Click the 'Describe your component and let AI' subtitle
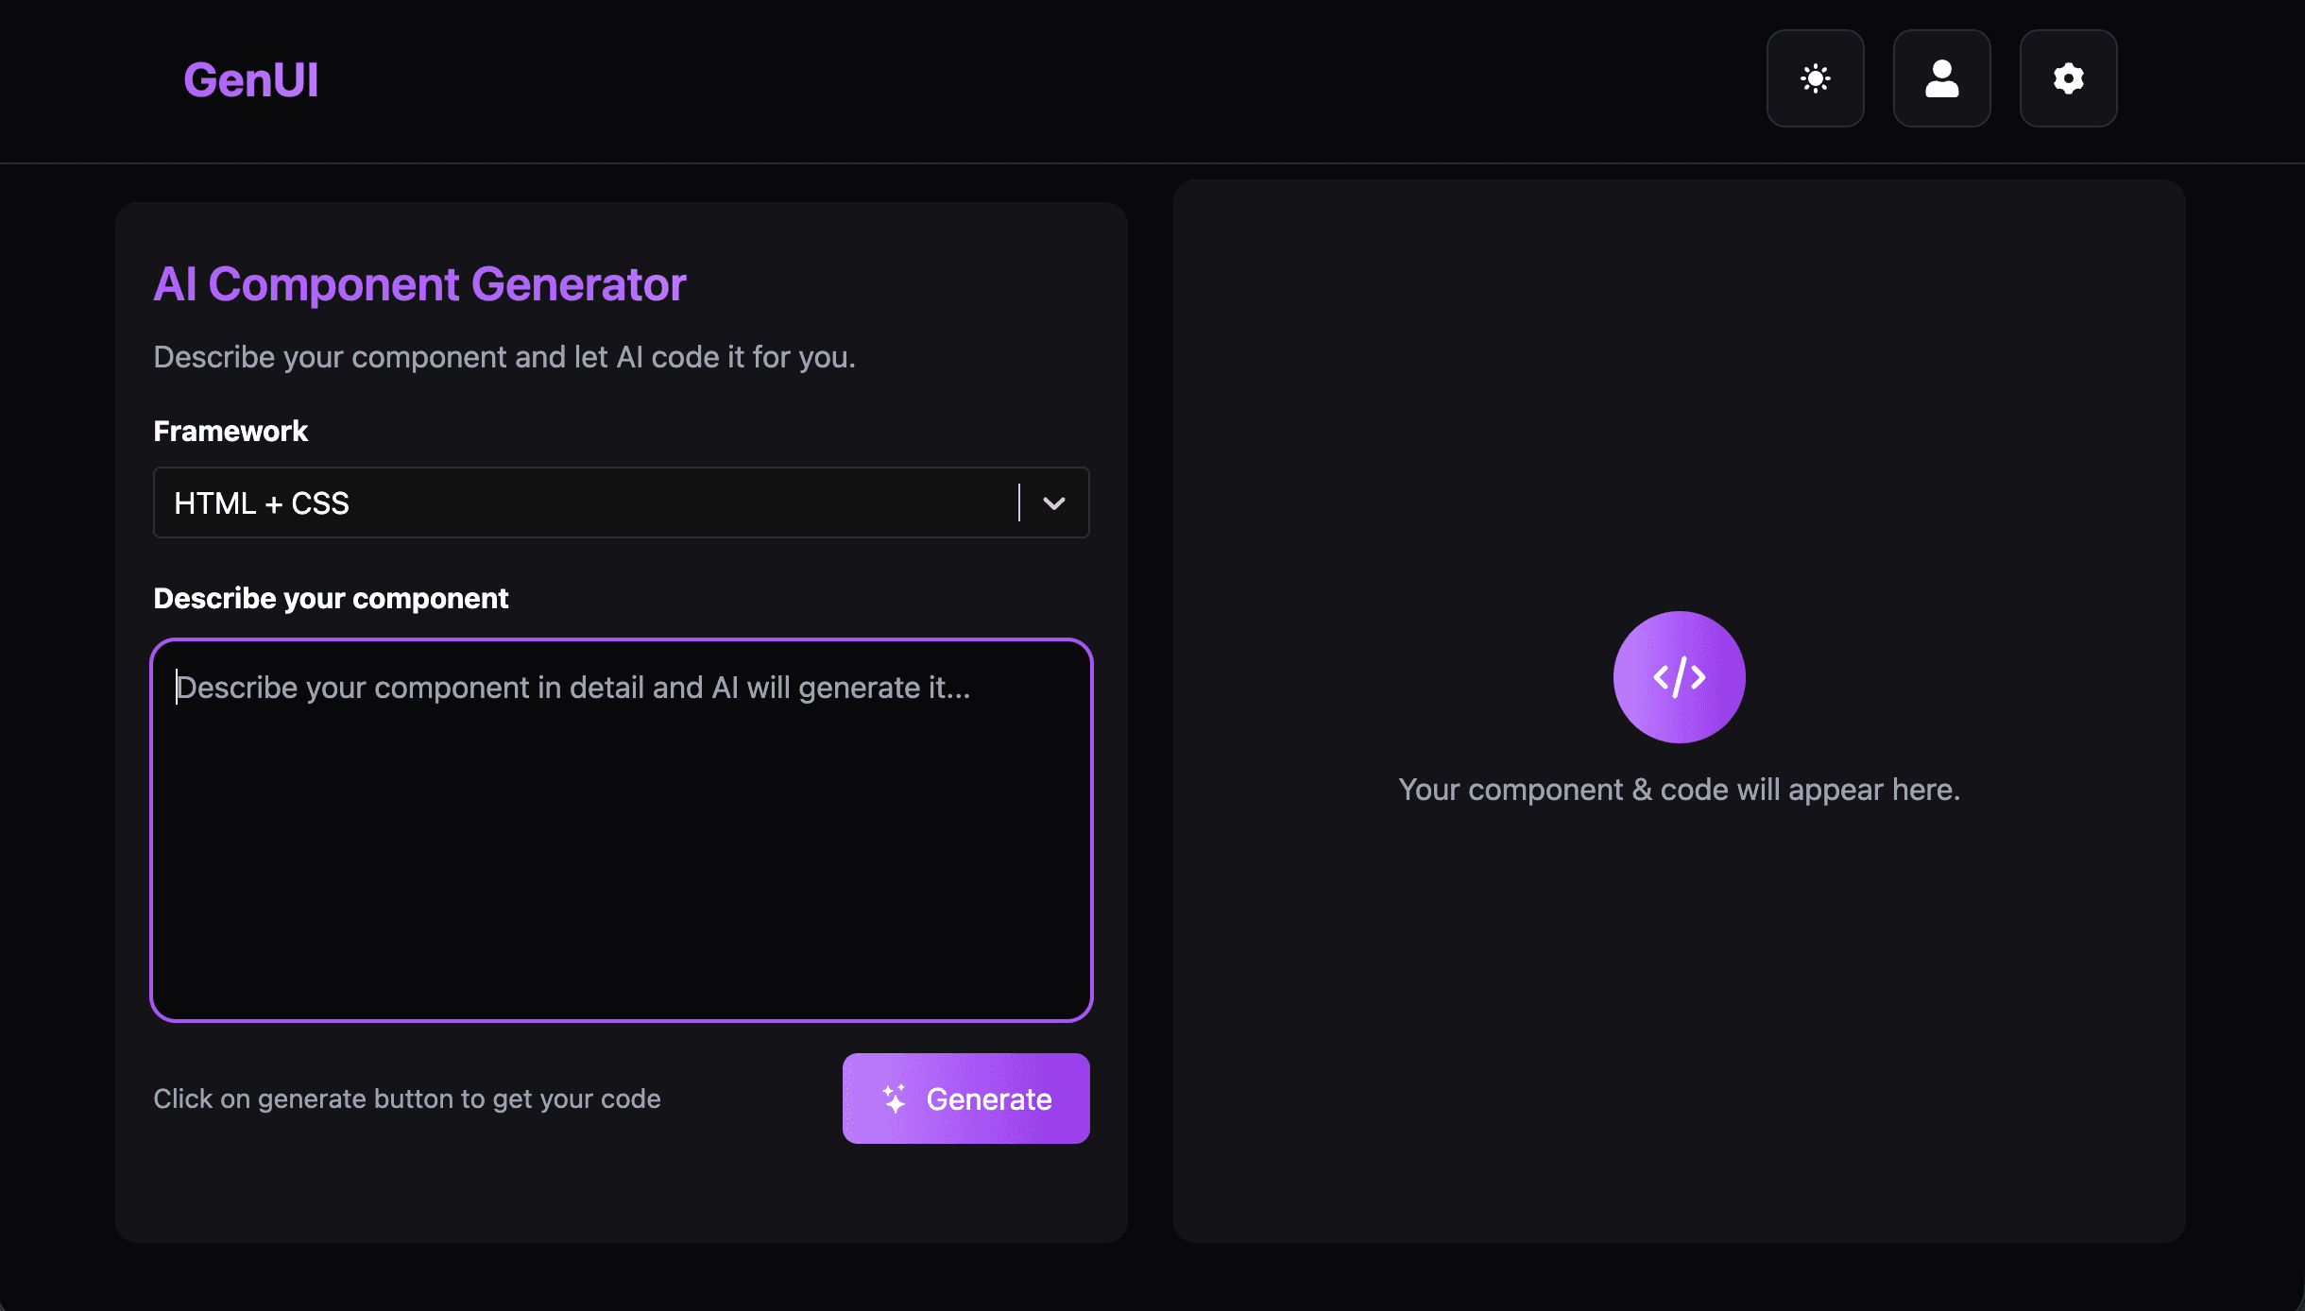Screen dimensions: 2305x1311 (x=504, y=357)
